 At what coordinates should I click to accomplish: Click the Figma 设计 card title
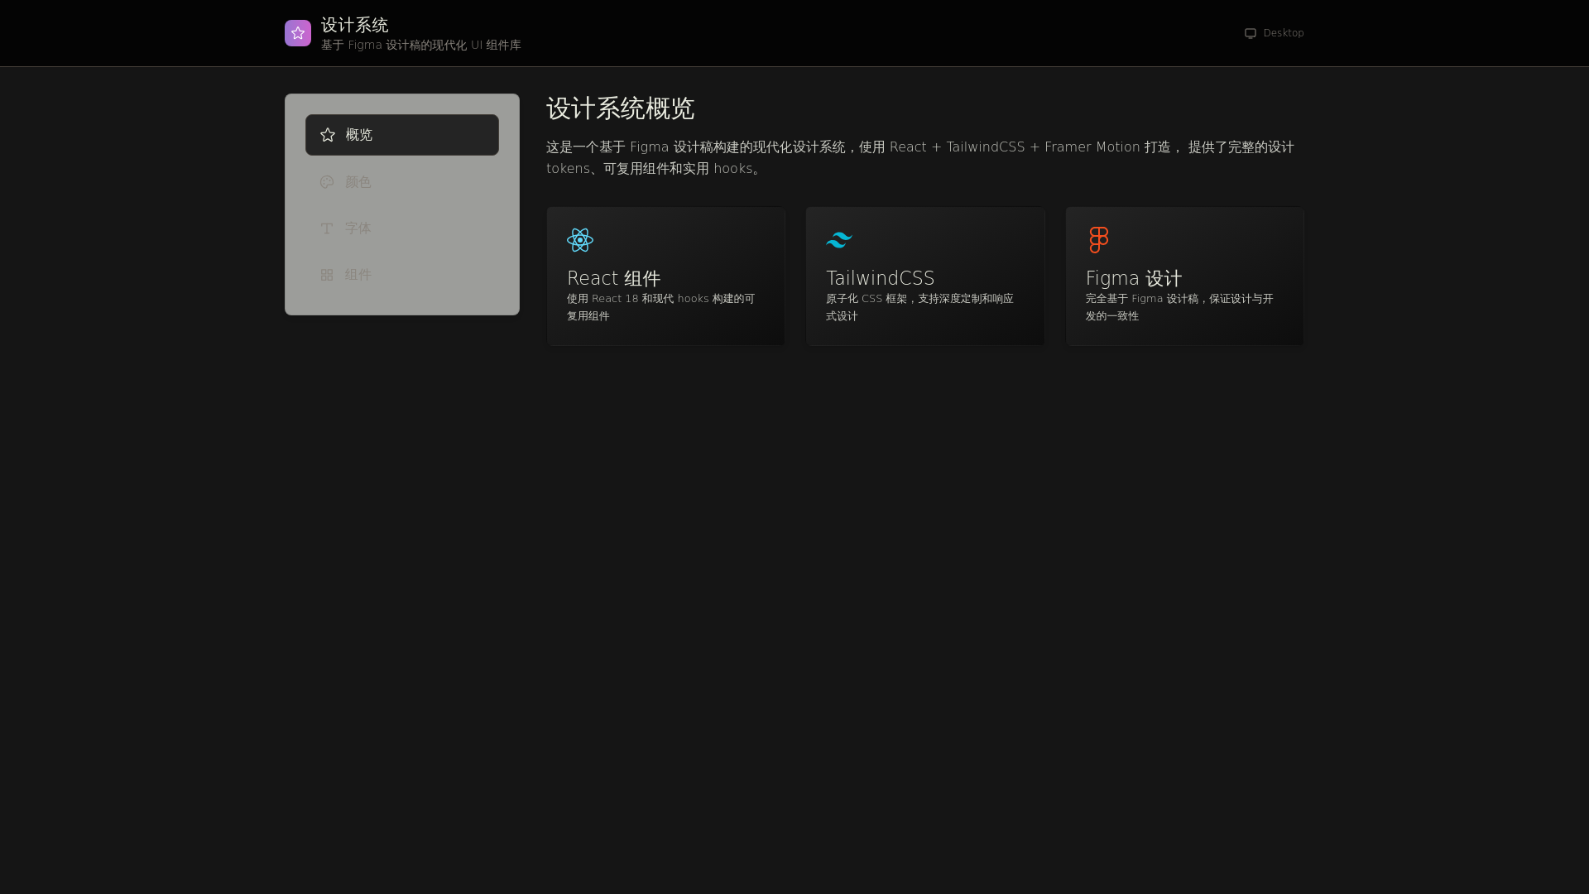tap(1134, 278)
